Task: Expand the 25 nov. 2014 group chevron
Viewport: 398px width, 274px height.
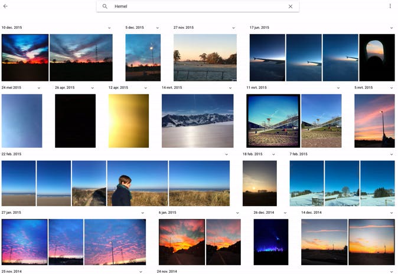Action: pyautogui.click(x=141, y=272)
